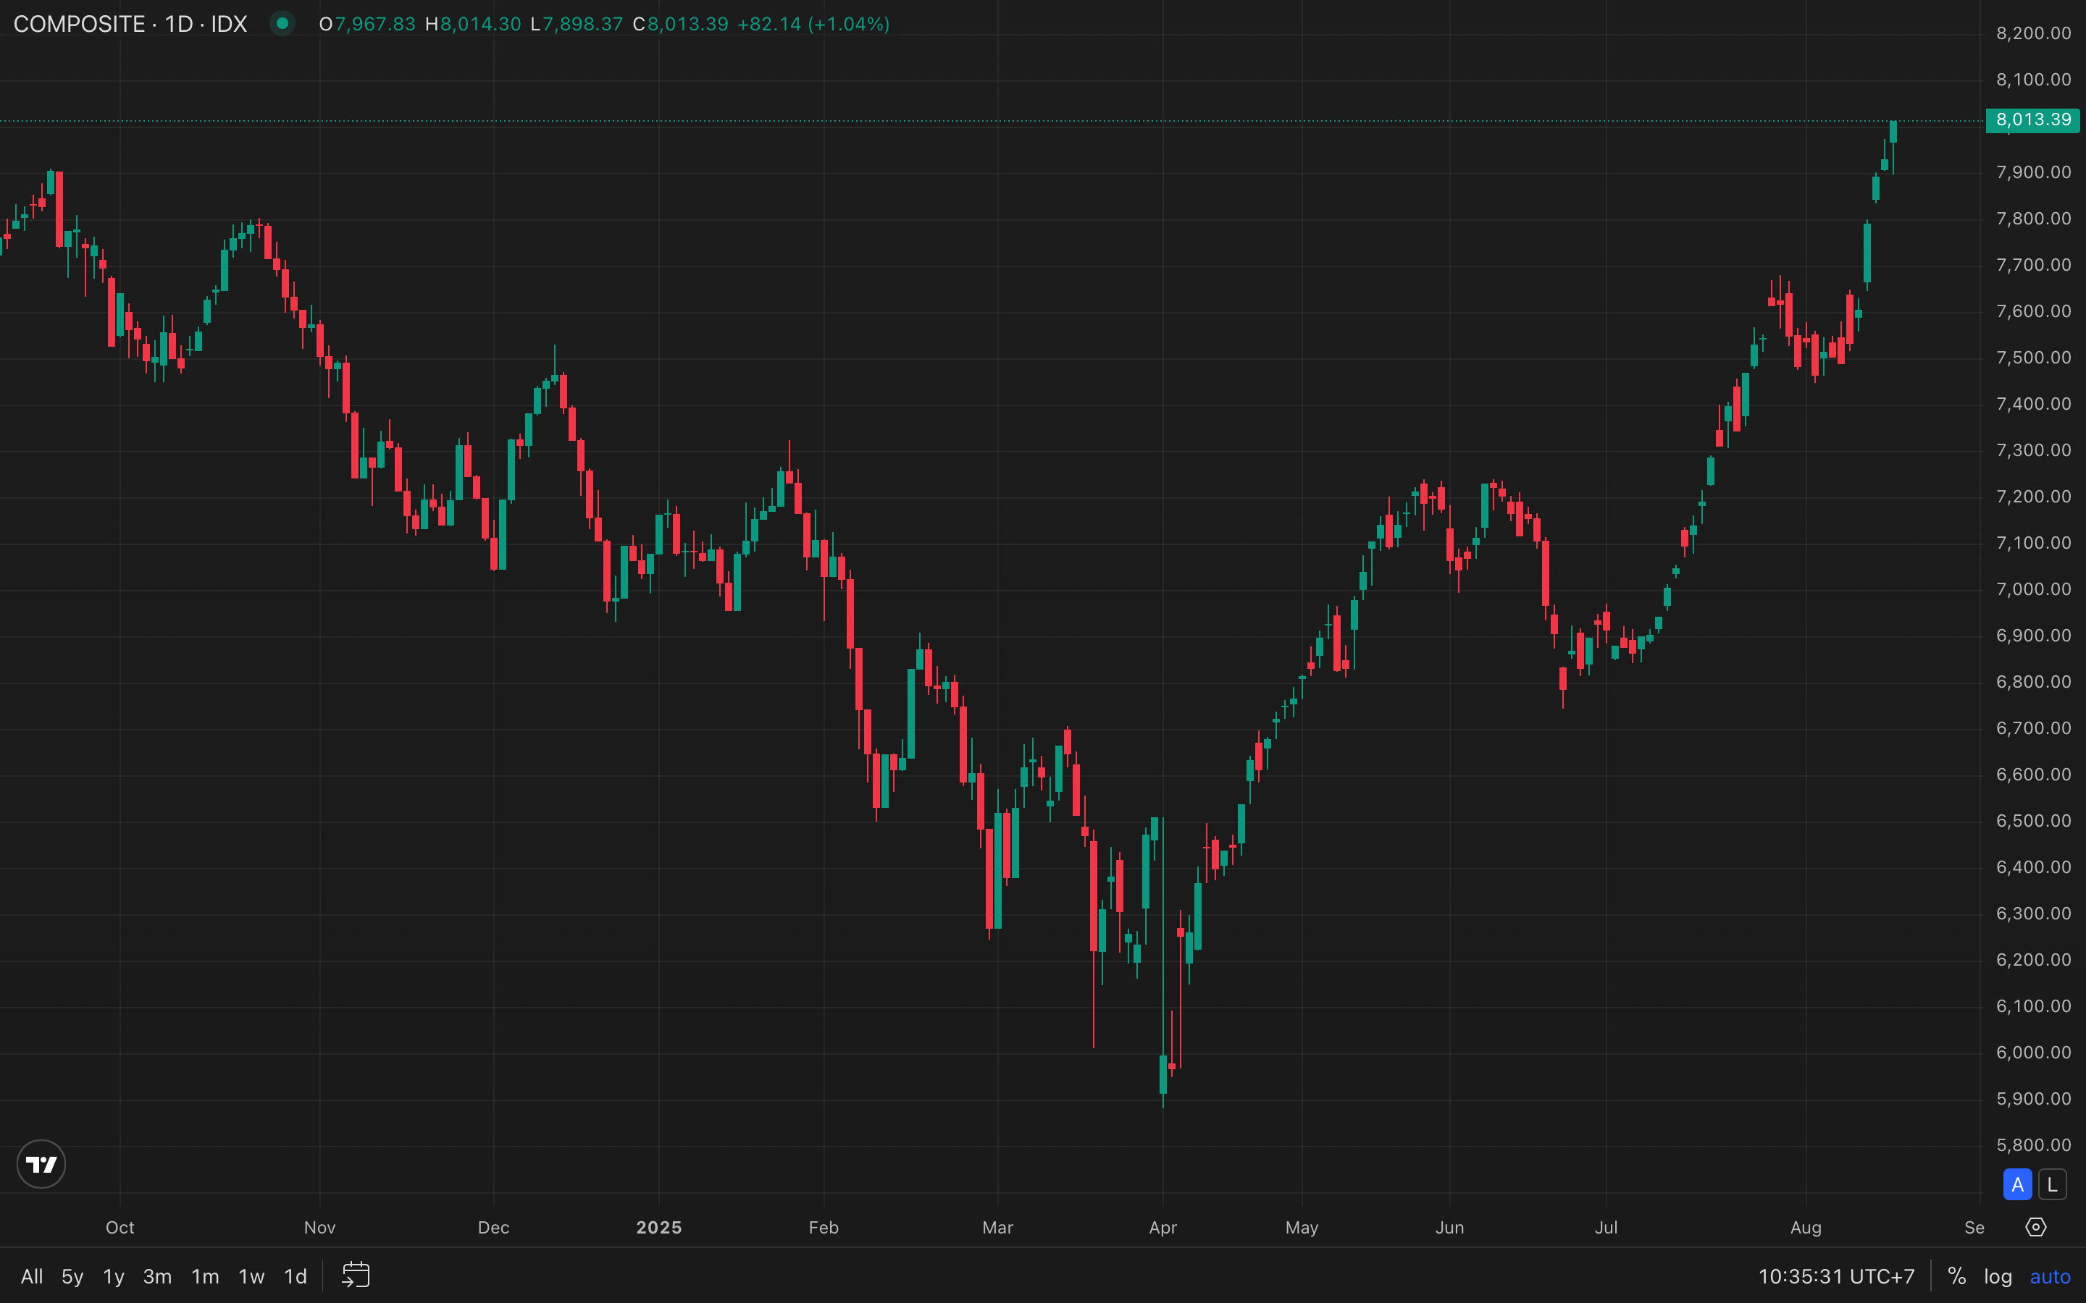Select the 3m time range

pos(157,1276)
